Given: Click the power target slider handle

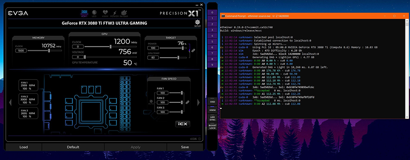Looking at the screenshot, I should (x=183, y=48).
